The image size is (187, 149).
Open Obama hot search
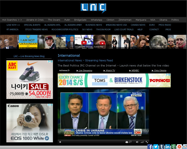coord(163,20)
